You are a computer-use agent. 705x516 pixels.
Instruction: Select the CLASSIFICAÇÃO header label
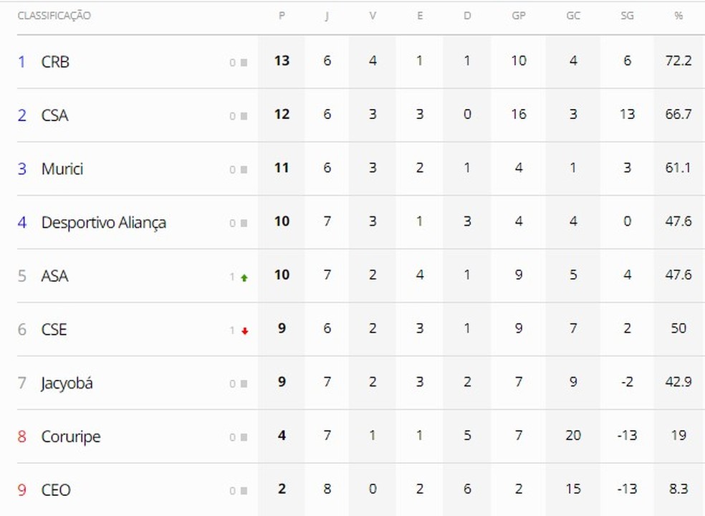pos(54,16)
